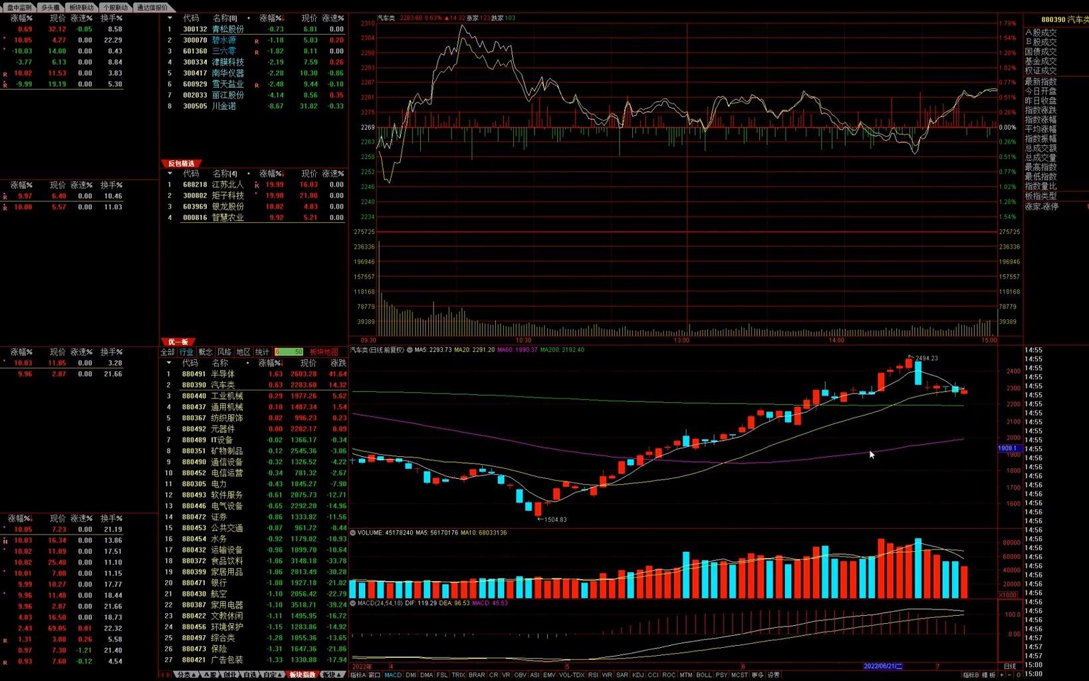Open the 板块联动 tab
The image size is (1089, 681).
(x=81, y=7)
